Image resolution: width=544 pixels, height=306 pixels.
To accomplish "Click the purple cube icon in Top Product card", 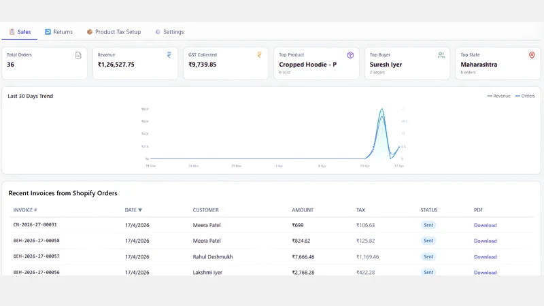I will (350, 55).
